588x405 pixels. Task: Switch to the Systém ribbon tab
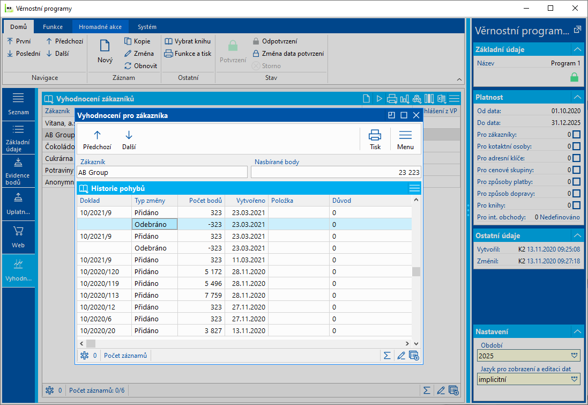point(147,27)
